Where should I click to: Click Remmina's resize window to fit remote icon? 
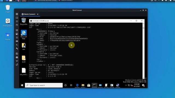[17, 14]
